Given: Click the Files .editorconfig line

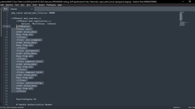Looking at the screenshot, I should [29, 83].
